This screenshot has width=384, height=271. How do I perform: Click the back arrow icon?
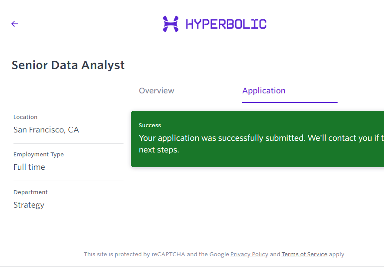click(15, 24)
